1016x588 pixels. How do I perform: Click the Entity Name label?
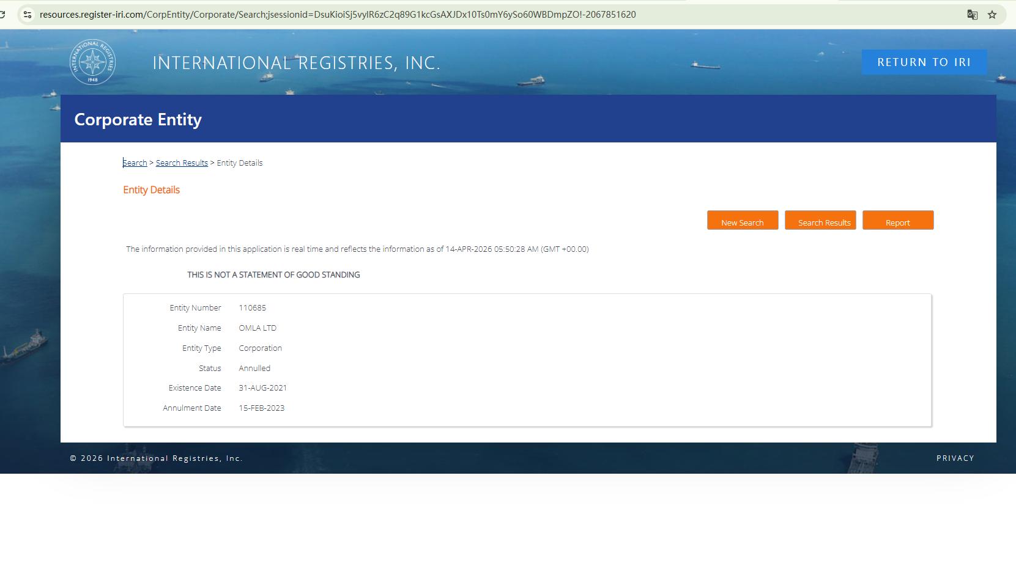pos(199,328)
